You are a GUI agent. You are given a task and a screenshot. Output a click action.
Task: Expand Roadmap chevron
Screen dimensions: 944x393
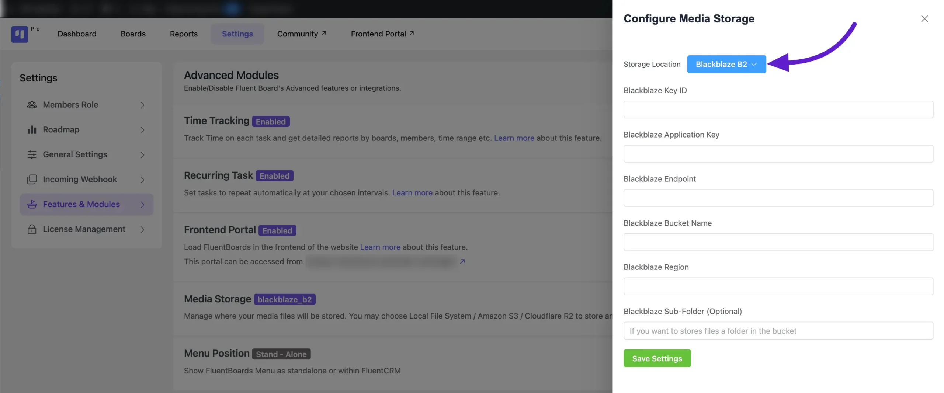pyautogui.click(x=142, y=130)
